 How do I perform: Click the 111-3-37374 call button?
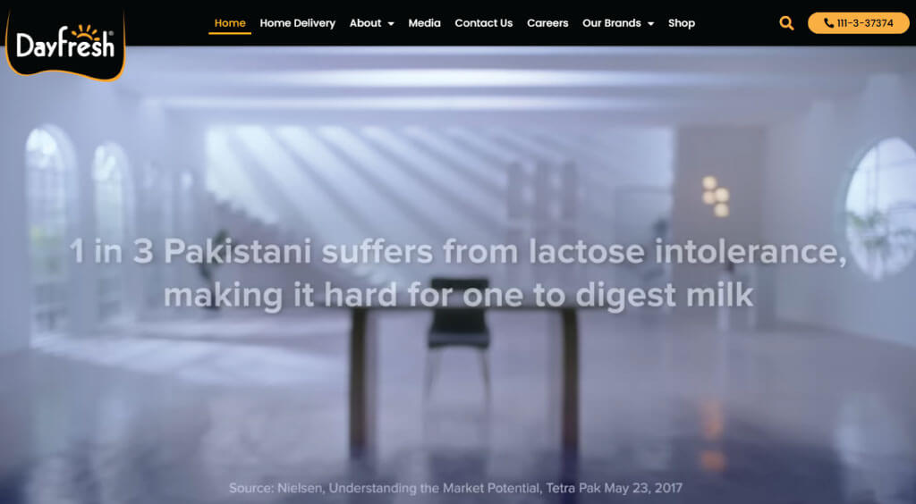tap(858, 23)
